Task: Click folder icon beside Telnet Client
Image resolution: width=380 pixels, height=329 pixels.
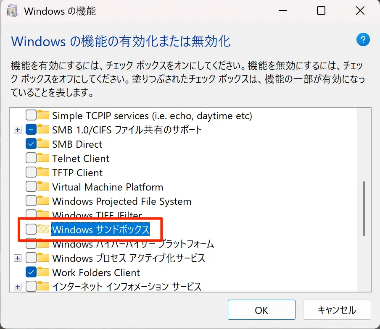Action: (43, 158)
